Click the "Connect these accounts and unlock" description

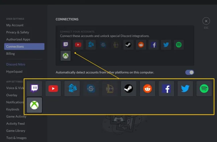(104, 36)
